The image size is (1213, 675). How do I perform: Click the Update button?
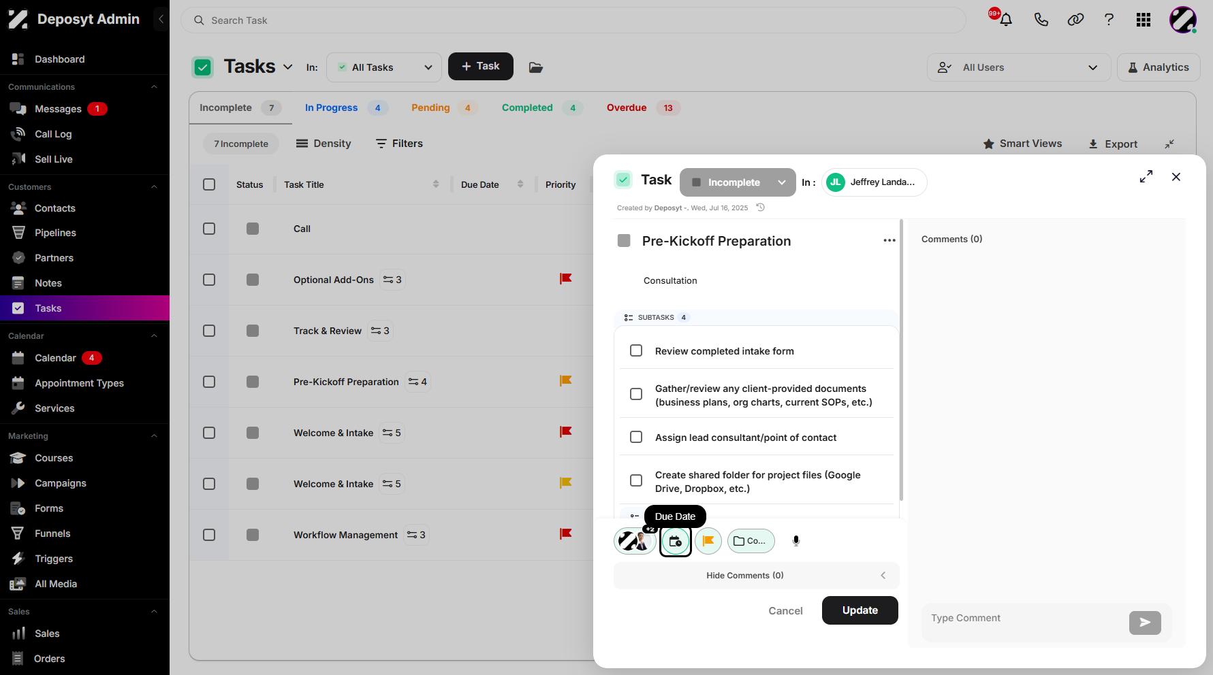pyautogui.click(x=860, y=610)
